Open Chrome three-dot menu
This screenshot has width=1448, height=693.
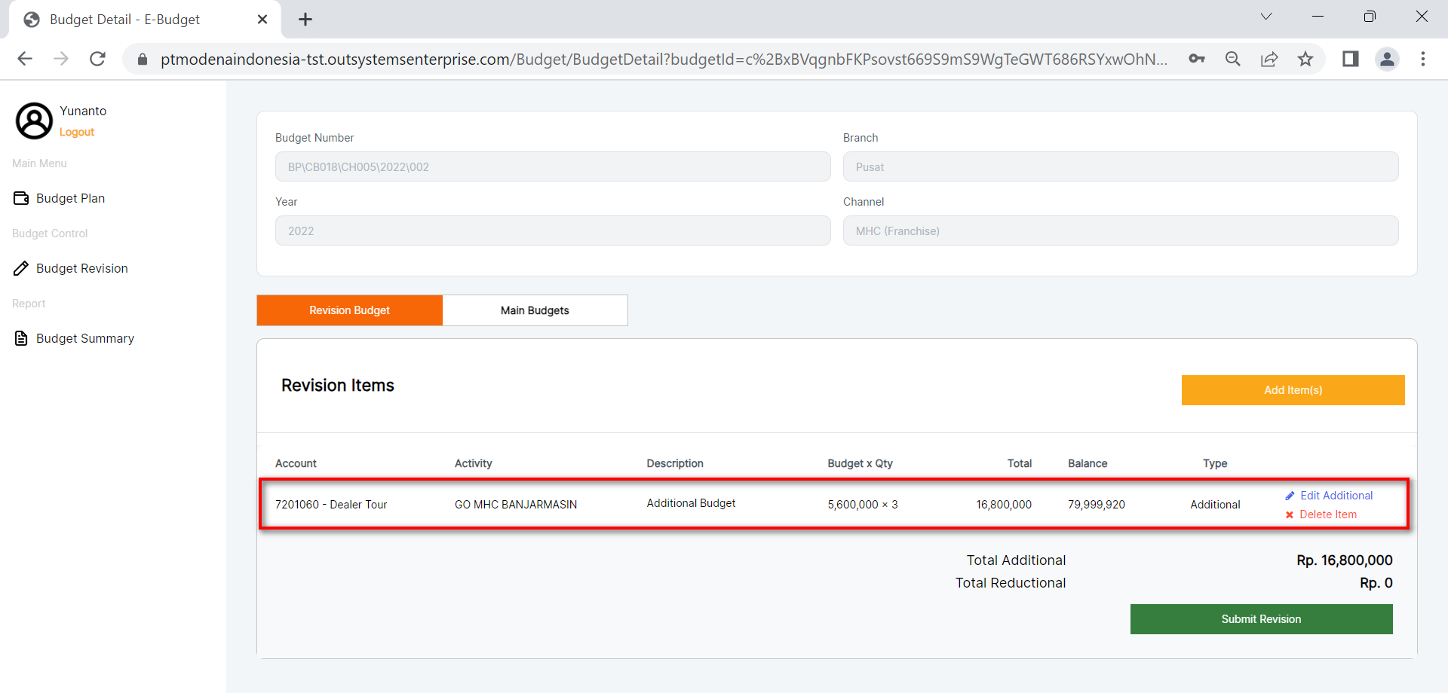coord(1423,59)
